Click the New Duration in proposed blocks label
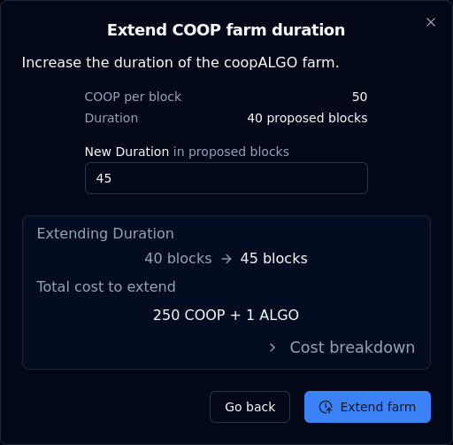This screenshot has height=445, width=453. (x=187, y=152)
